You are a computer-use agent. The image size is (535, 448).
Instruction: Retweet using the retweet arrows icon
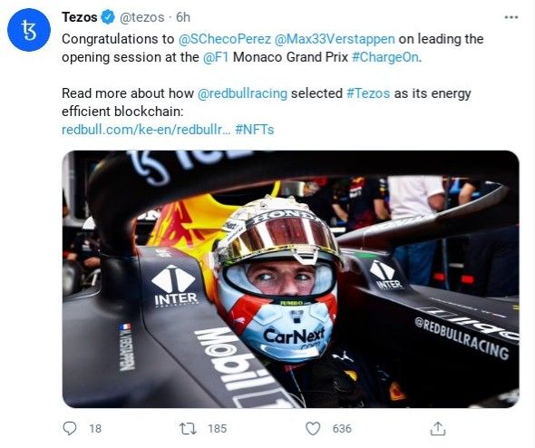[x=188, y=429]
